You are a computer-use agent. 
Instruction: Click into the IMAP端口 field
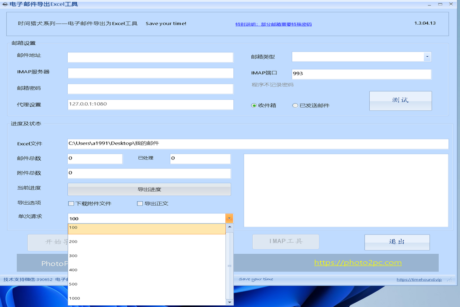point(361,74)
